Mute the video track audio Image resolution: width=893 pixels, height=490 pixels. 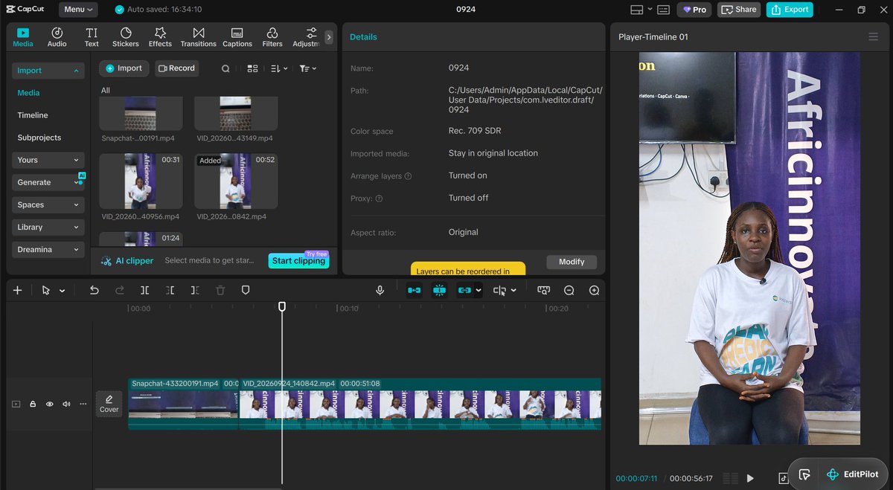[67, 404]
